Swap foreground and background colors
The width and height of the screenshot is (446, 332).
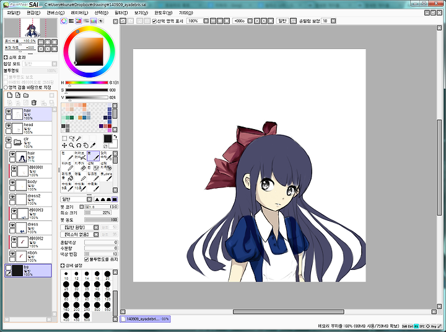coord(115,137)
